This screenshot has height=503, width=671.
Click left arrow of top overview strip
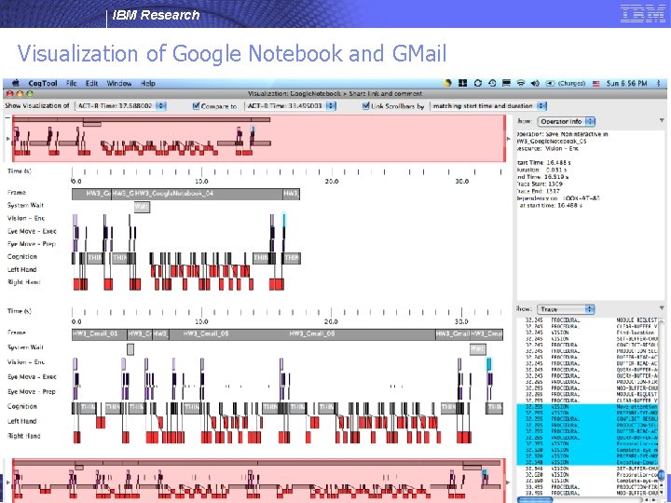click(7, 139)
